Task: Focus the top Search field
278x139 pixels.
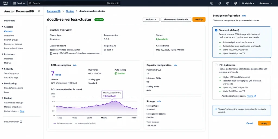Action: [x=74, y=3]
